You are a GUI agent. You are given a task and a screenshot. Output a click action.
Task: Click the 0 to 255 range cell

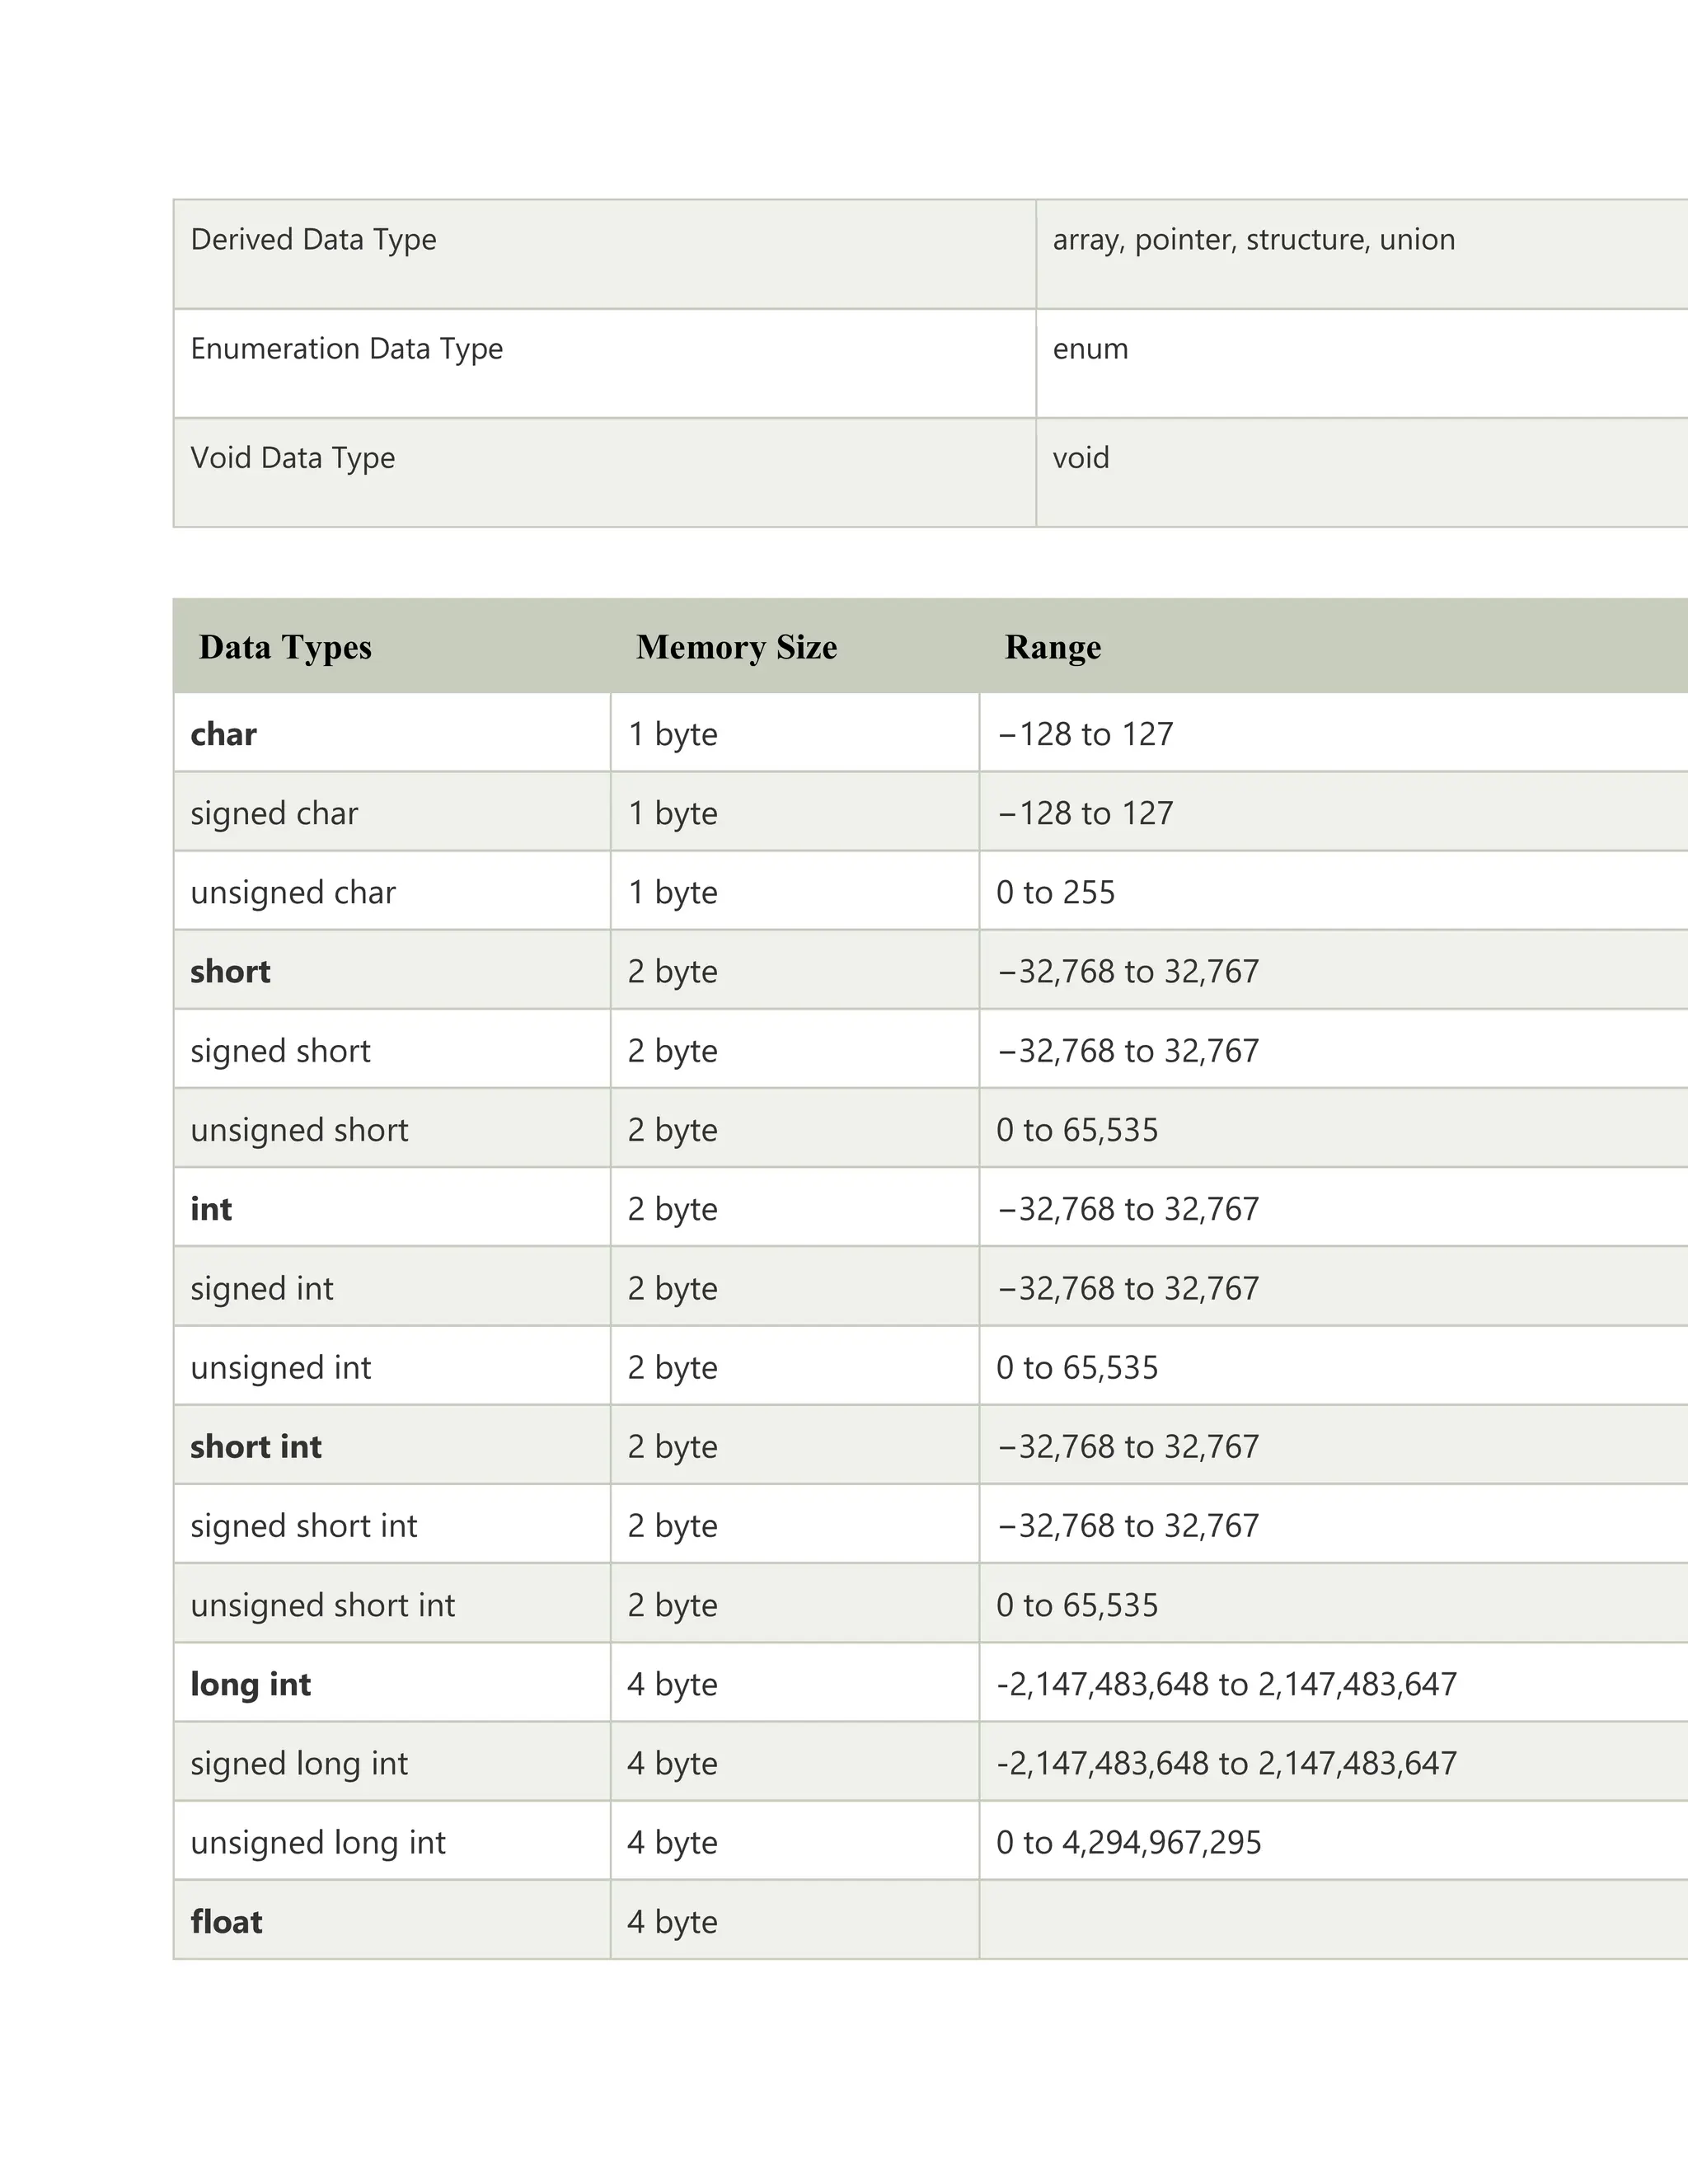[1333, 891]
